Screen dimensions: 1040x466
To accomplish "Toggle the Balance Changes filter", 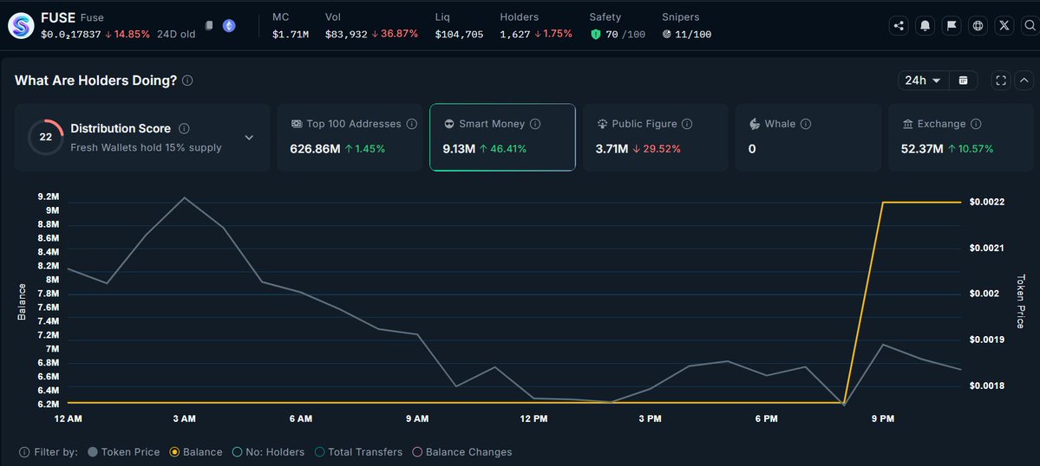I will [462, 452].
